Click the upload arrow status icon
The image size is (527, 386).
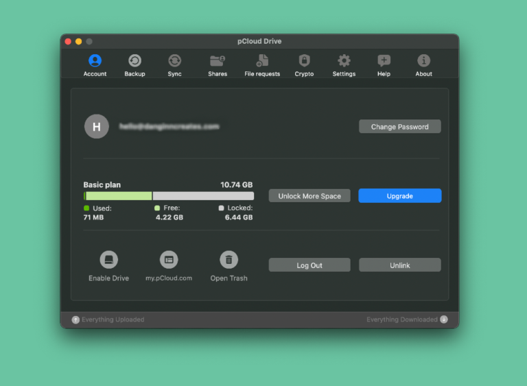click(75, 319)
